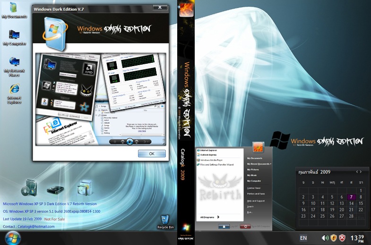The width and height of the screenshot is (371, 245).
Task: Click OK in the Dark Edition dialog
Action: point(152,153)
